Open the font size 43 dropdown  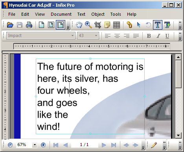pyautogui.click(x=96, y=35)
